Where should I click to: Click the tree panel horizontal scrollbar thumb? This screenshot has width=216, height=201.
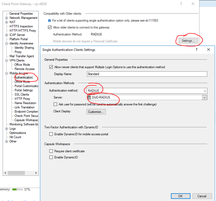[x=16, y=173]
